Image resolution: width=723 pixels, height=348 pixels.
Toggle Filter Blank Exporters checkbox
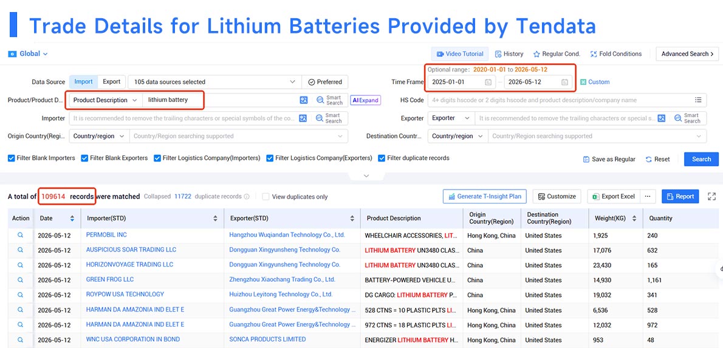84,158
